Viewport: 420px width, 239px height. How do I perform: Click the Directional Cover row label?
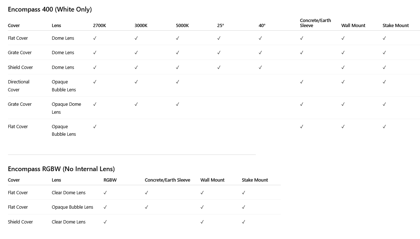point(19,86)
